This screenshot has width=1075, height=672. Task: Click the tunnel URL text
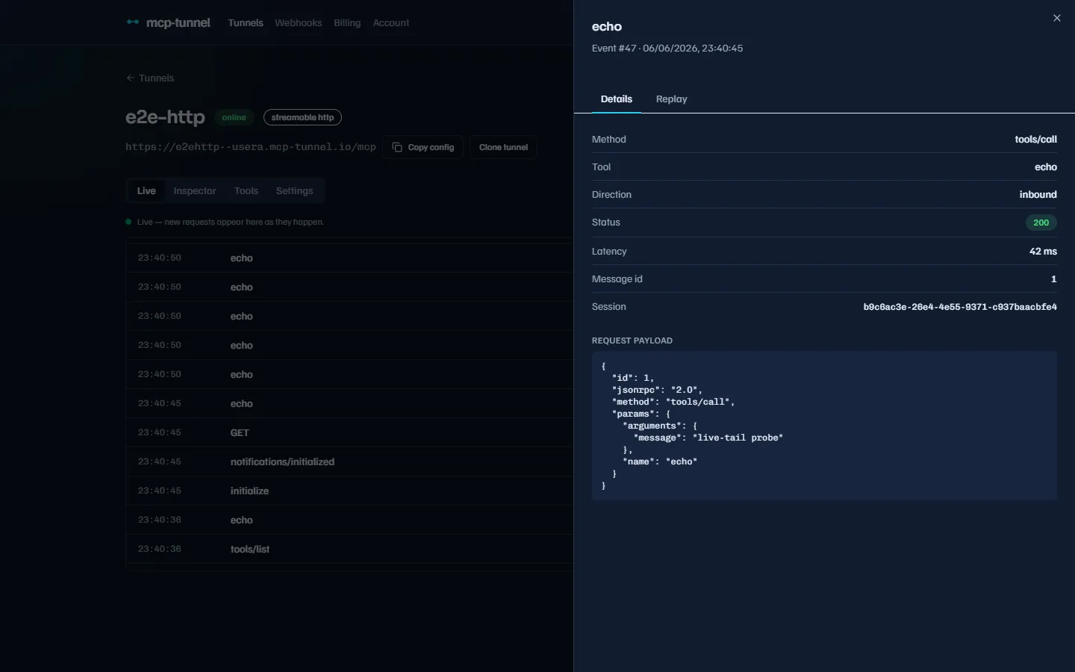[x=251, y=147]
